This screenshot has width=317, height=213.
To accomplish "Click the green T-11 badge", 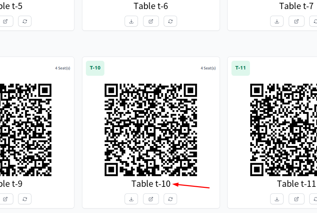I will click(241, 68).
